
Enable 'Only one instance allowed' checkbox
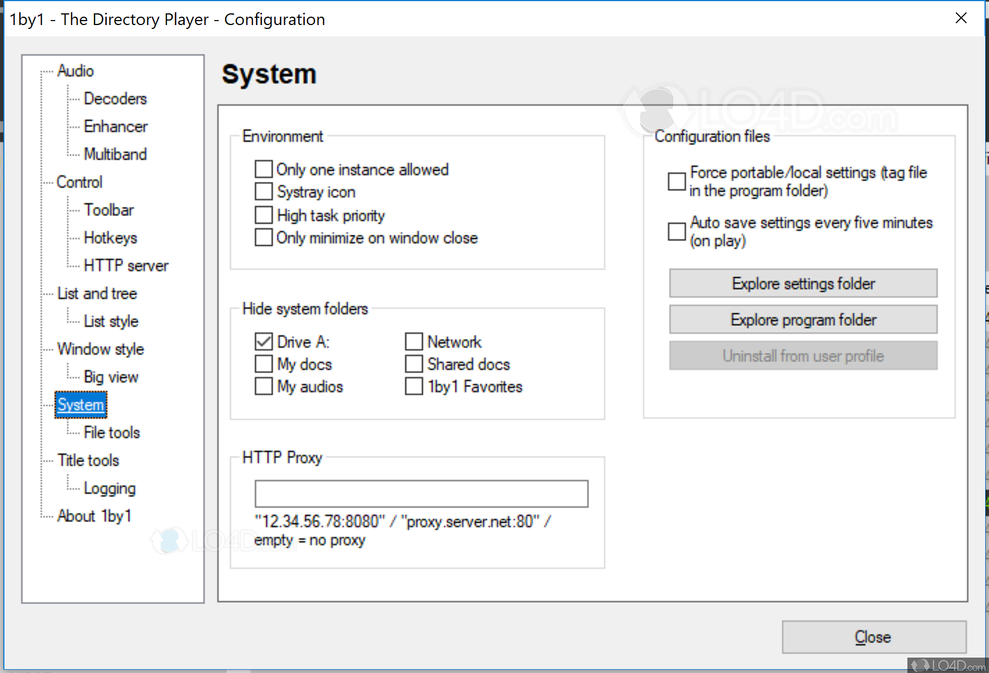[264, 169]
